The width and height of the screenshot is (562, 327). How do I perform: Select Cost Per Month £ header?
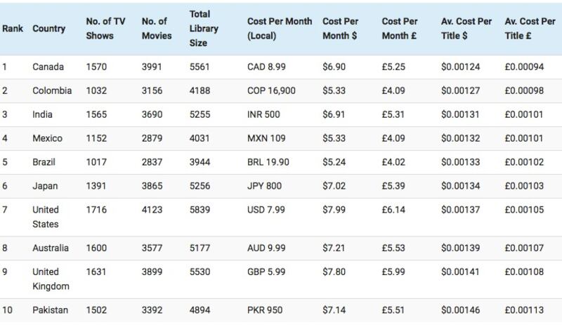pyautogui.click(x=400, y=29)
